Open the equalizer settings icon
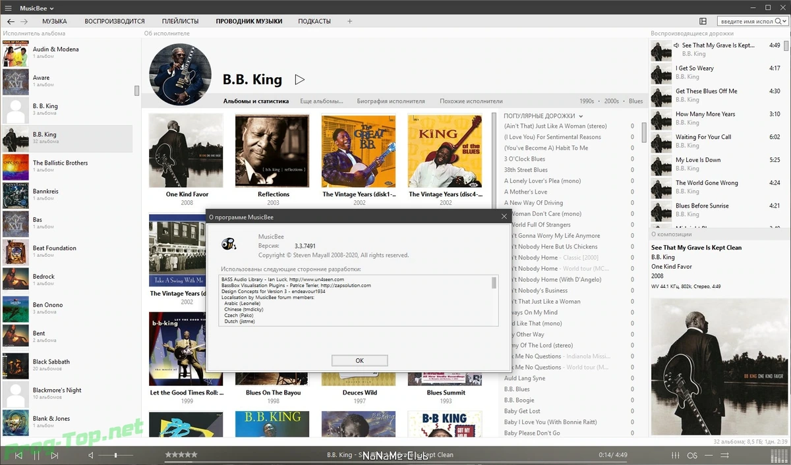This screenshot has height=465, width=791. pyautogui.click(x=676, y=455)
